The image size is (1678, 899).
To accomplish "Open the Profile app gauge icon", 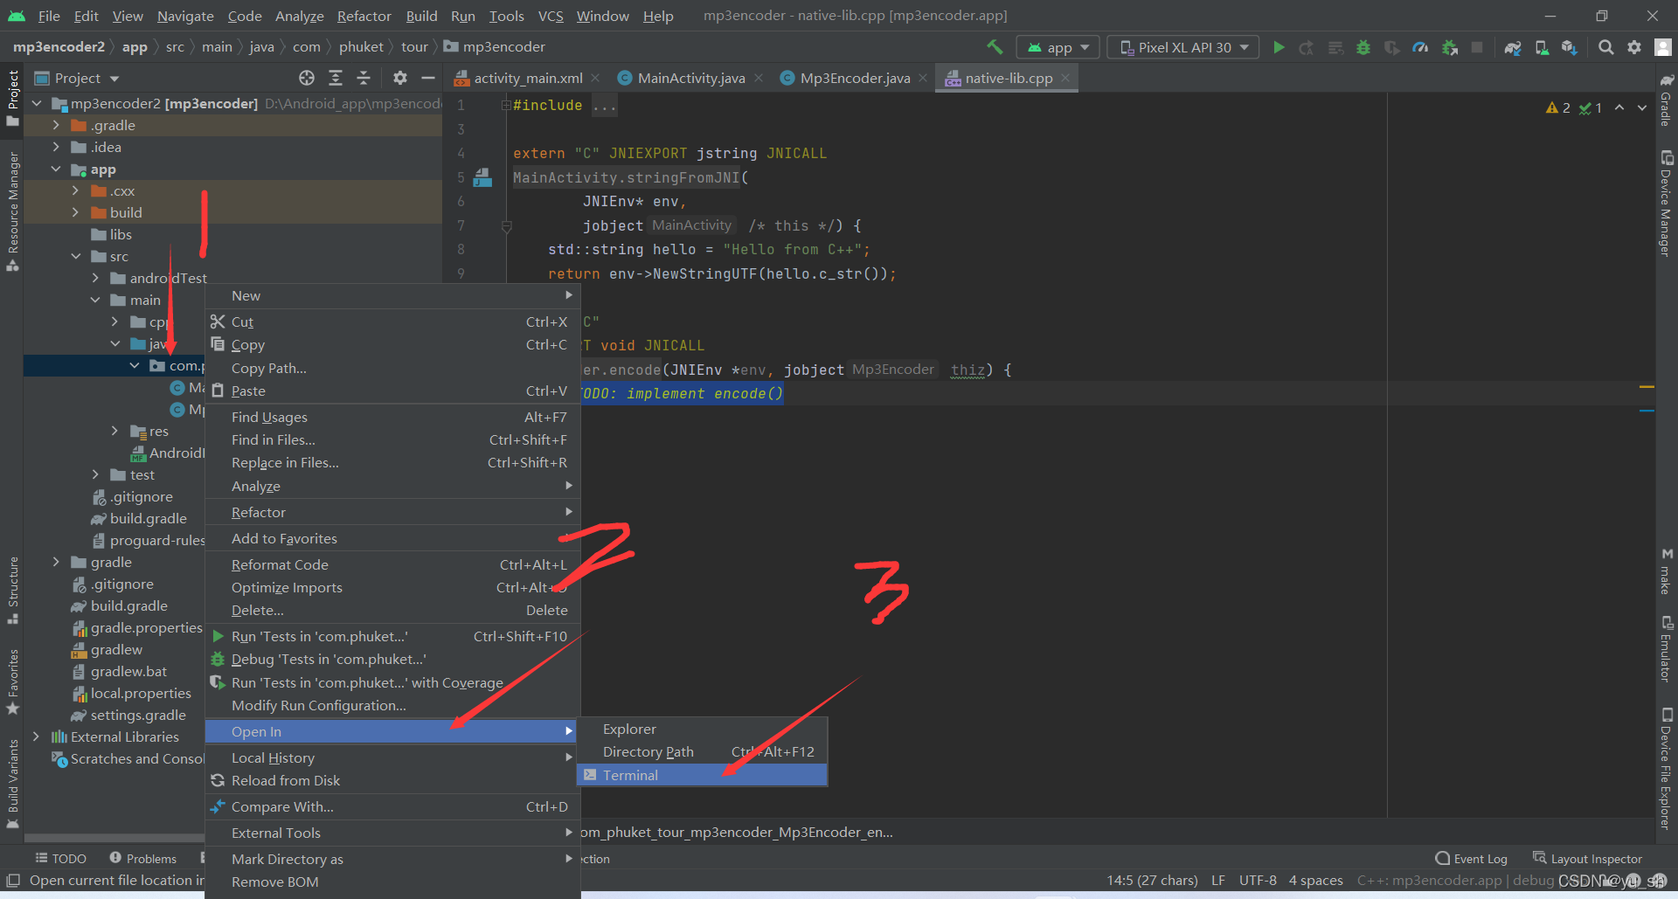I will (1420, 47).
